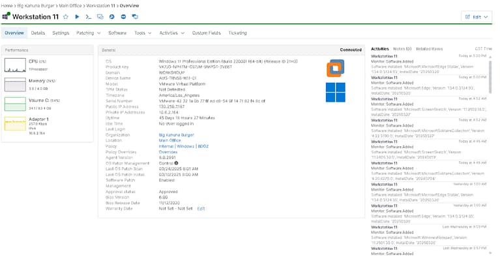The height and width of the screenshot is (261, 500).
Task: Click the VMware platform logo icon
Action: [x=336, y=67]
